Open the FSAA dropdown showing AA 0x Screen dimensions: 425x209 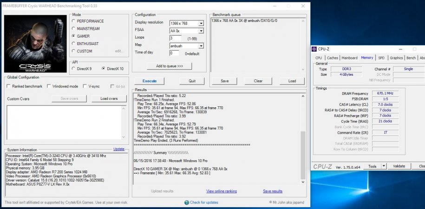pyautogui.click(x=201, y=31)
